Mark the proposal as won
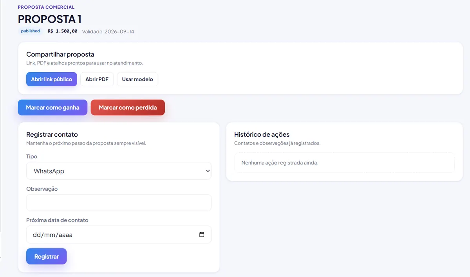 point(52,107)
